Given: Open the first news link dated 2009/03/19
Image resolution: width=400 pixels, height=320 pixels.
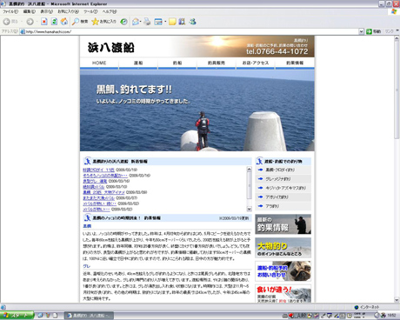Looking at the screenshot, I should (98, 170).
